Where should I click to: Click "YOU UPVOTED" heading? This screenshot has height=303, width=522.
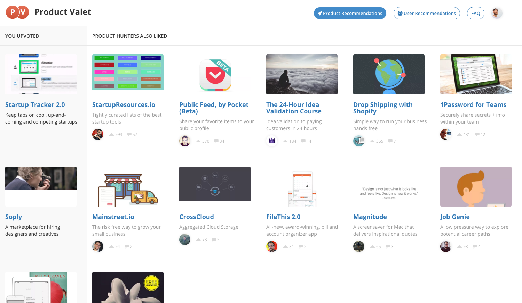coord(22,36)
